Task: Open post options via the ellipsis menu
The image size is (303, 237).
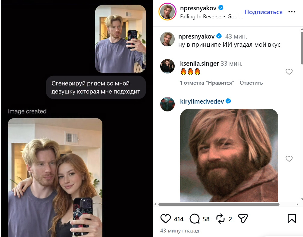Action: pos(292,11)
